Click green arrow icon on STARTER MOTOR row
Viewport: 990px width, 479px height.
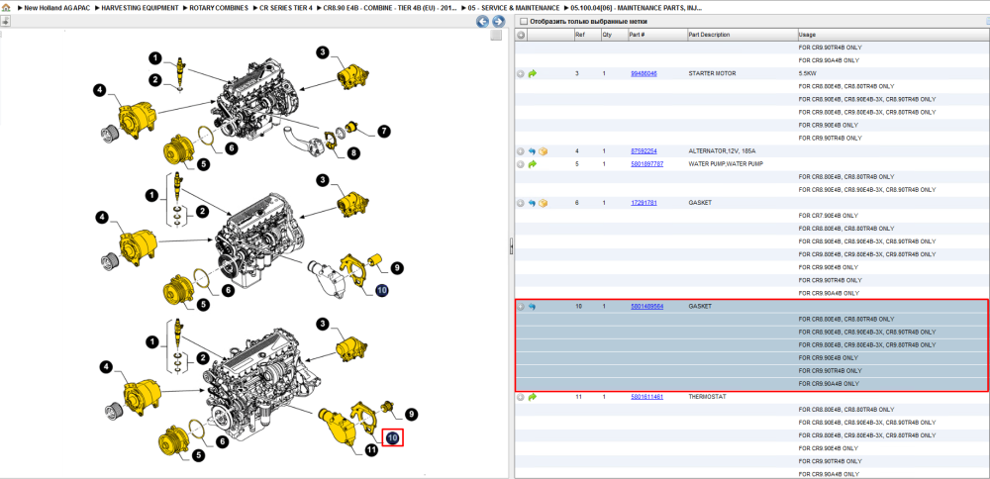click(x=532, y=74)
